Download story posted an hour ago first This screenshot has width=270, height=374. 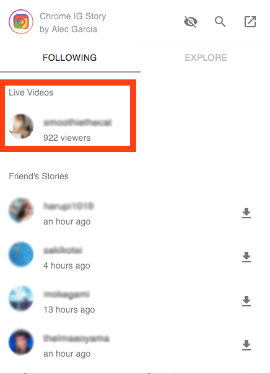tap(246, 213)
